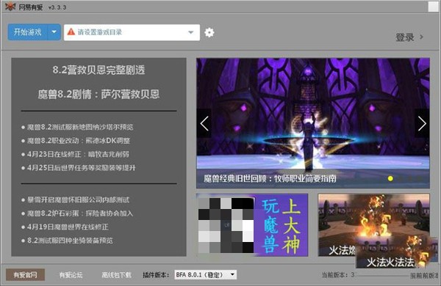Viewport: 441px width, 286px height.
Task: Open the 有爱官网 official site tab
Action: click(x=25, y=275)
